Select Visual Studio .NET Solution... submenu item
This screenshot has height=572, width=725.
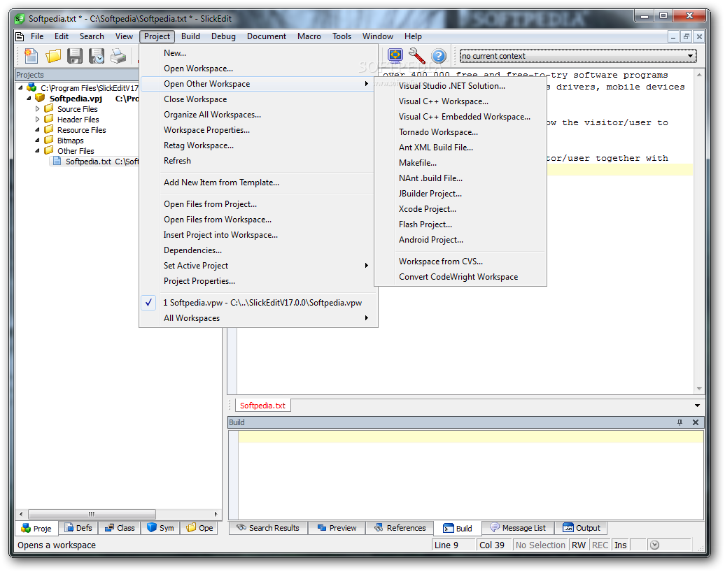pos(460,86)
